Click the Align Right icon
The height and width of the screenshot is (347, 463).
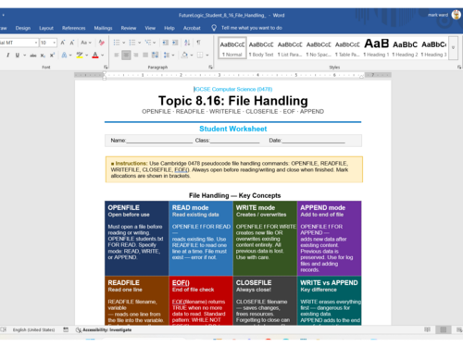click(136, 56)
